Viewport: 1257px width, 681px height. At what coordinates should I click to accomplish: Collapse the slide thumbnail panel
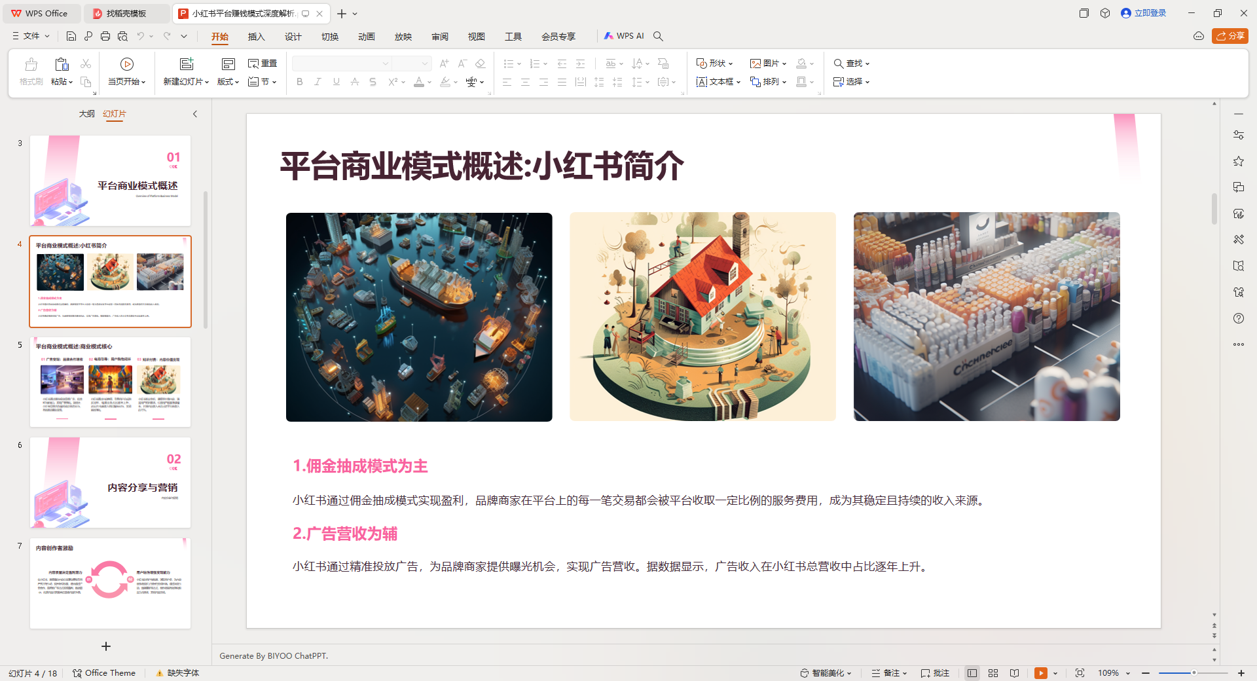pyautogui.click(x=195, y=114)
